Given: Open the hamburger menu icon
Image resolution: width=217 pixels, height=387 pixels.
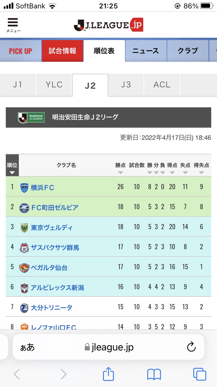Looking at the screenshot, I should [x=13, y=24].
